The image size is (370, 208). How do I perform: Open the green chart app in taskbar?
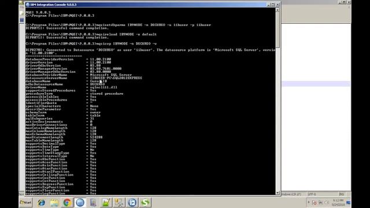pos(106,203)
